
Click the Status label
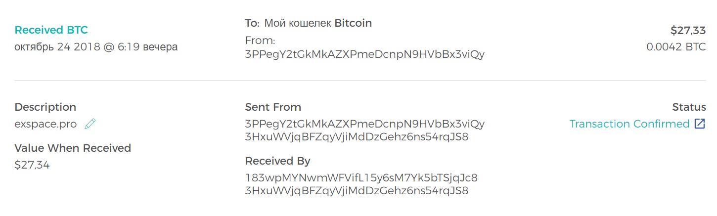pyautogui.click(x=689, y=107)
